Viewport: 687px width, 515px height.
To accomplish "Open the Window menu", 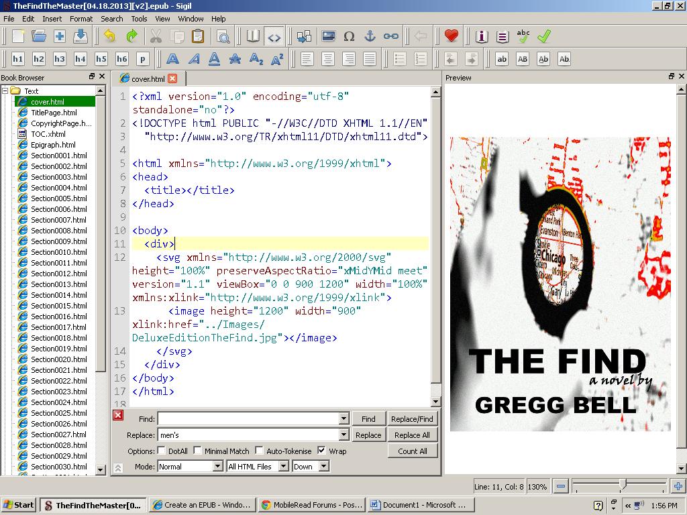I will pos(191,19).
